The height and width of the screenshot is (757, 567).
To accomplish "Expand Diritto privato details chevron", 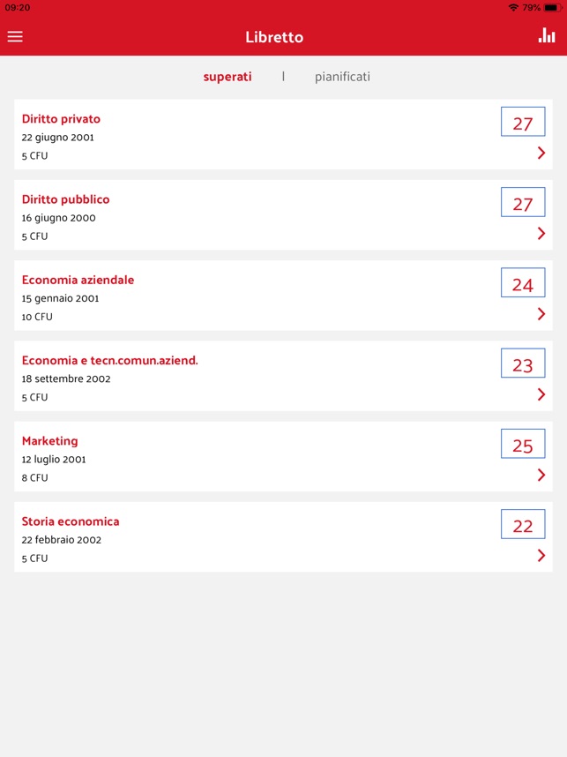I will 541,153.
